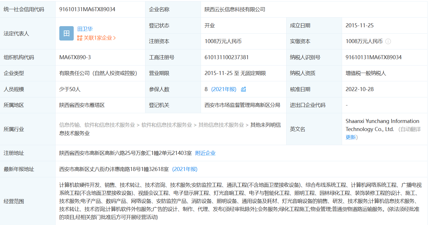Click establishment date 2015-11-25
Screen dimensions: 429x225
click(x=360, y=25)
